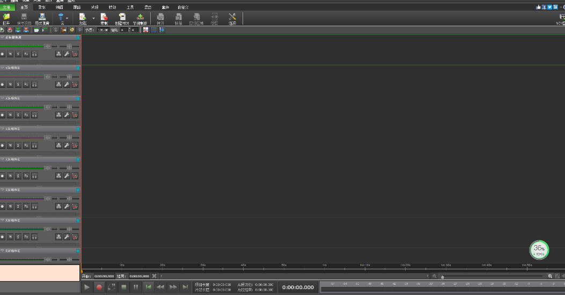Mute the first track with M

pos(10,54)
